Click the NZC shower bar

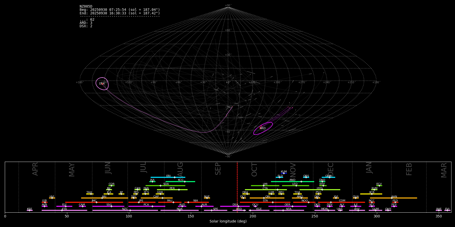[x=125, y=210]
